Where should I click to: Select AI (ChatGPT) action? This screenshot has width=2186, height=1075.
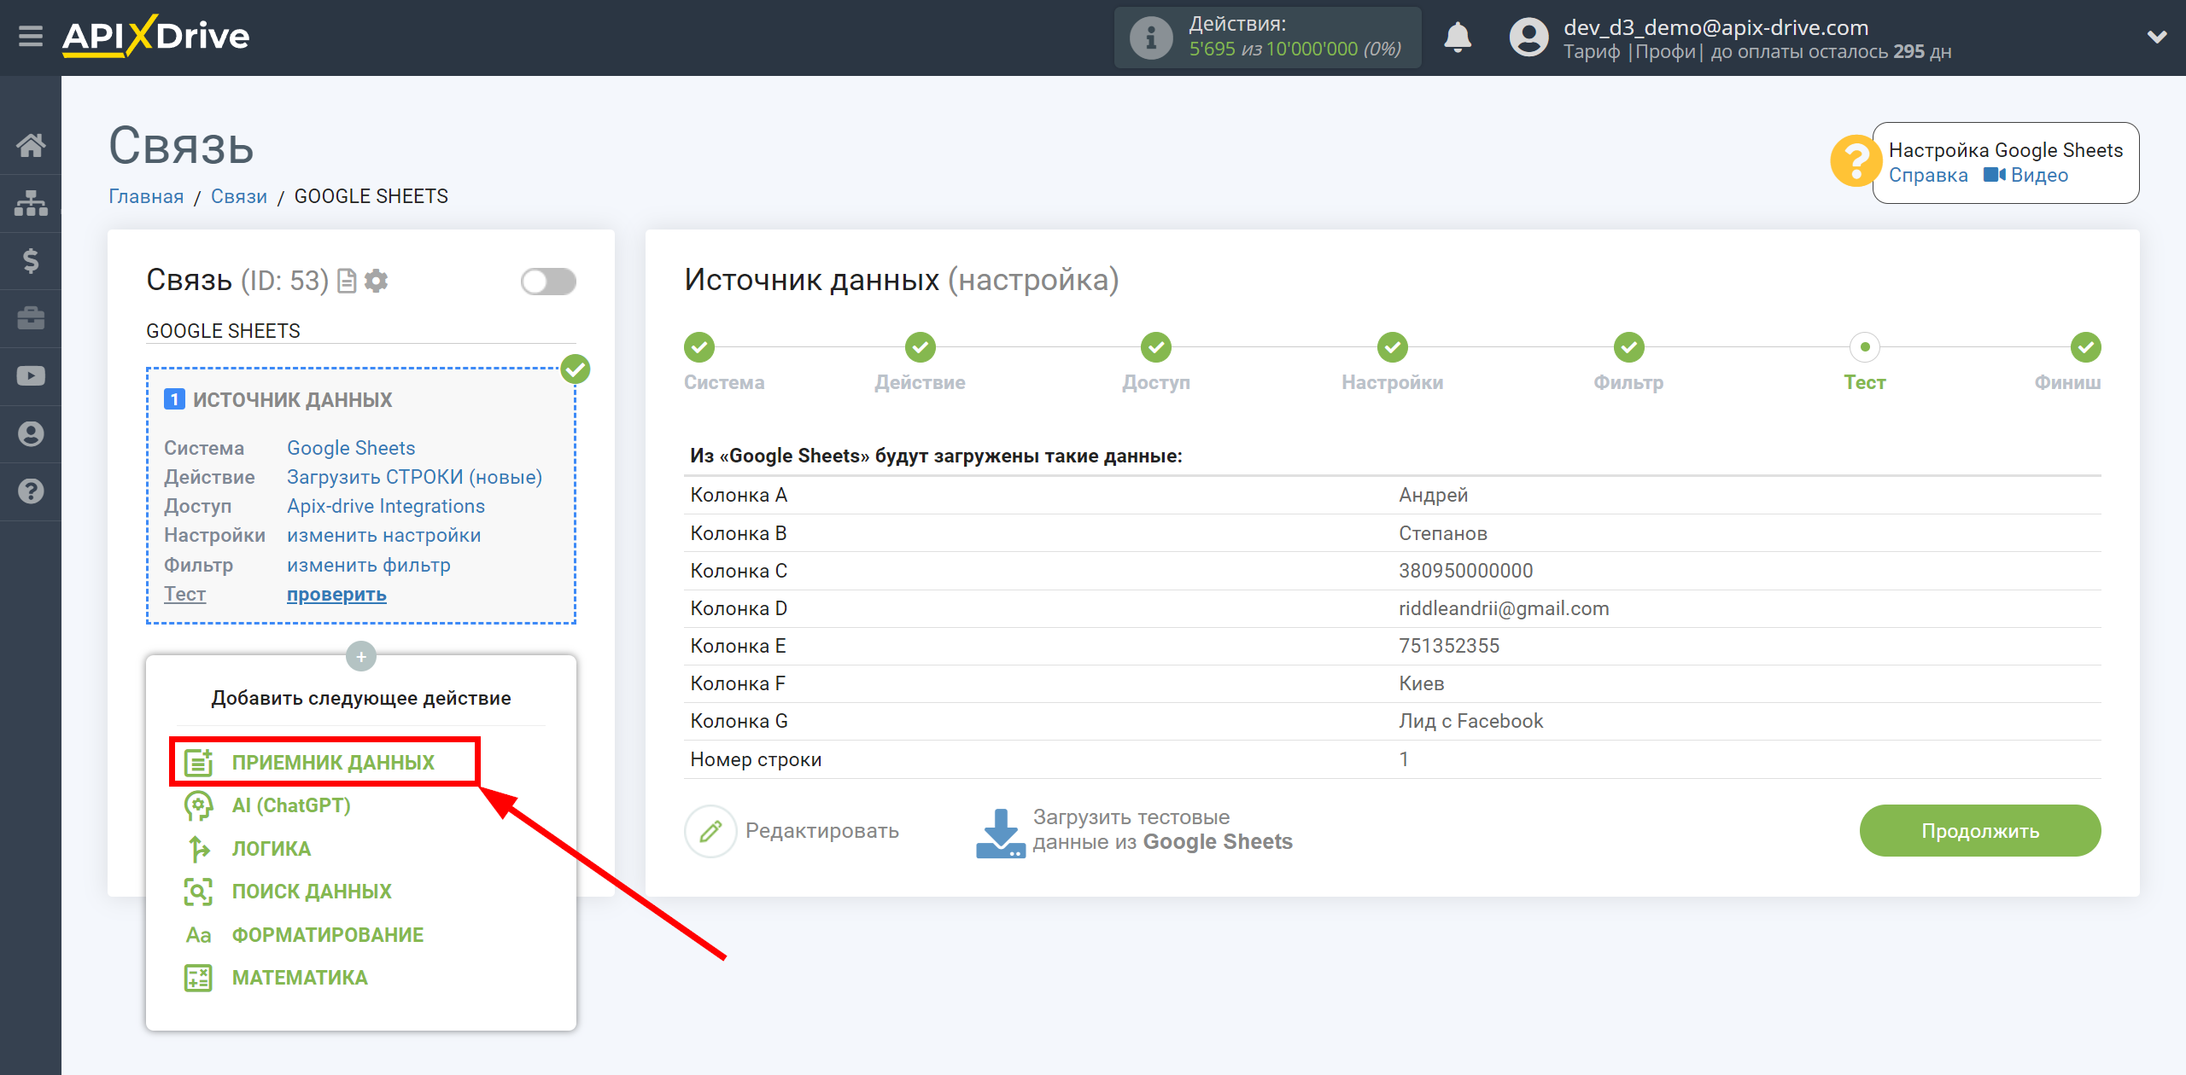291,805
